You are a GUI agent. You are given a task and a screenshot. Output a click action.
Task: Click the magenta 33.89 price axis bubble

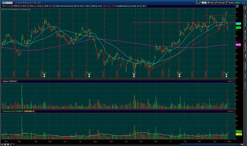[x=238, y=45]
